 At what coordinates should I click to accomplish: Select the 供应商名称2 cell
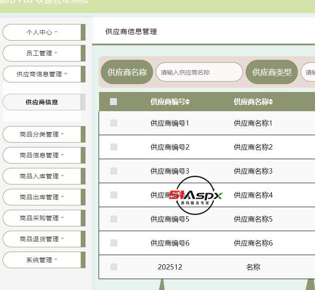[253, 147]
